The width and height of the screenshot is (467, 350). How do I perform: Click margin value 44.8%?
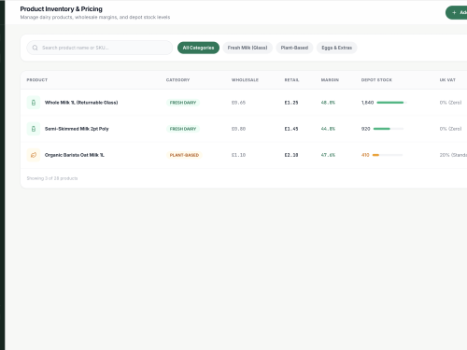coord(328,129)
